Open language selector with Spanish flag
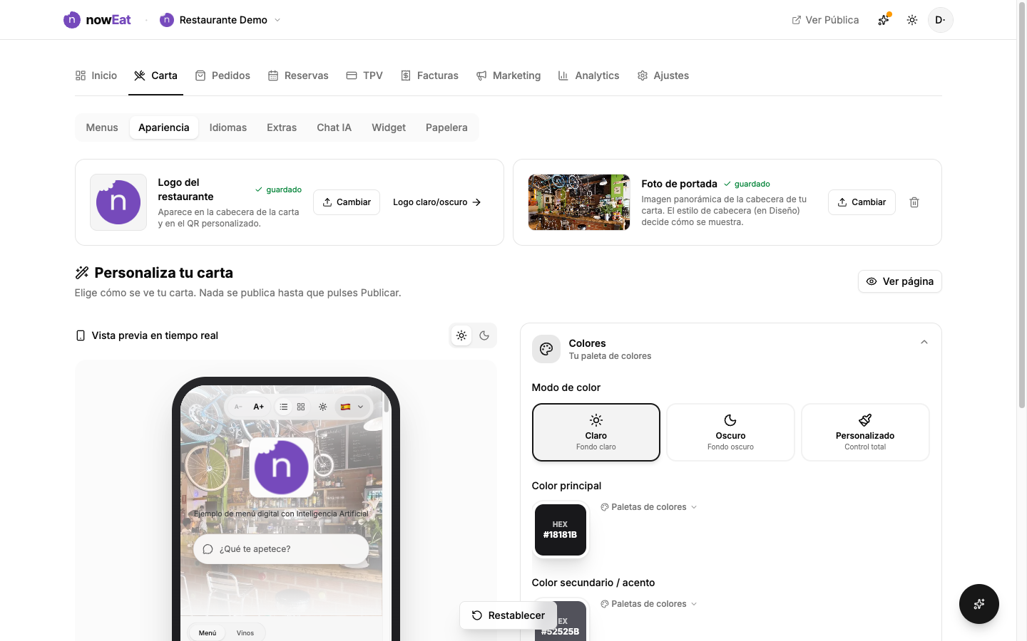This screenshot has width=1027, height=641. click(352, 407)
